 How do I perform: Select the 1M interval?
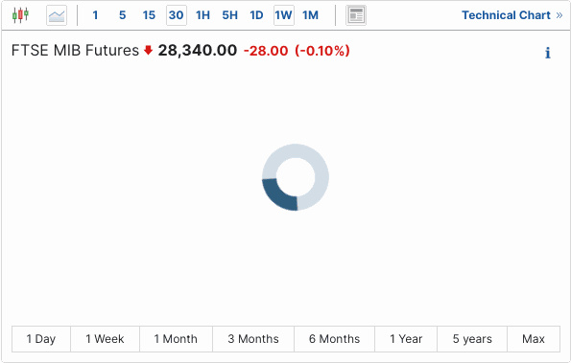coord(310,15)
